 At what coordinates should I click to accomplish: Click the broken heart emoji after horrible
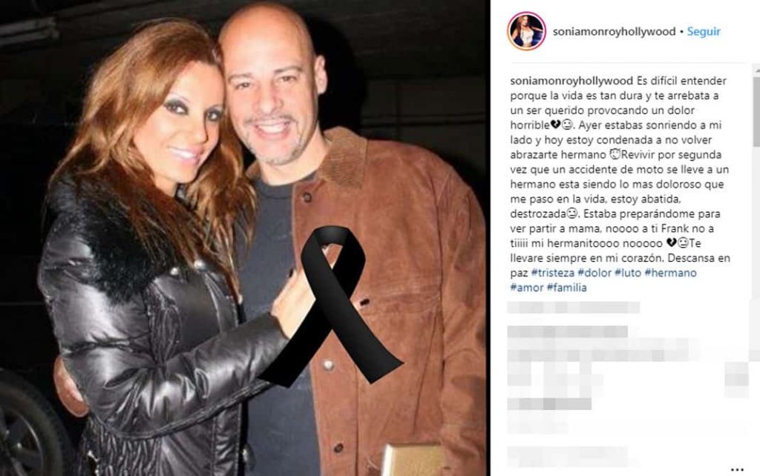pos(555,125)
